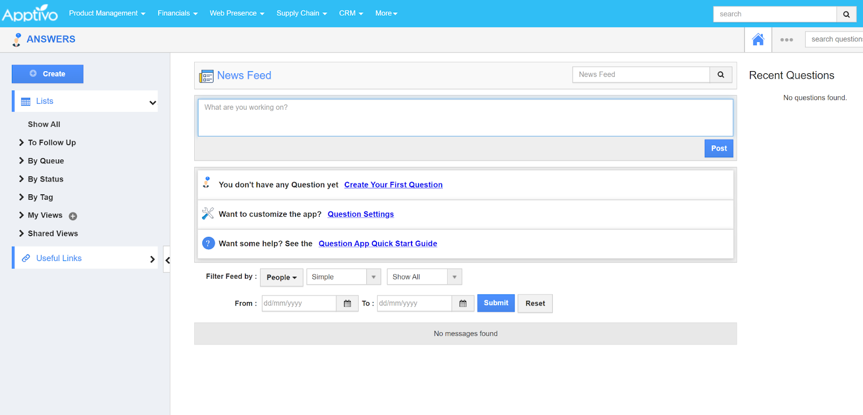Image resolution: width=863 pixels, height=415 pixels.
Task: Open the CRM menu
Action: (351, 13)
